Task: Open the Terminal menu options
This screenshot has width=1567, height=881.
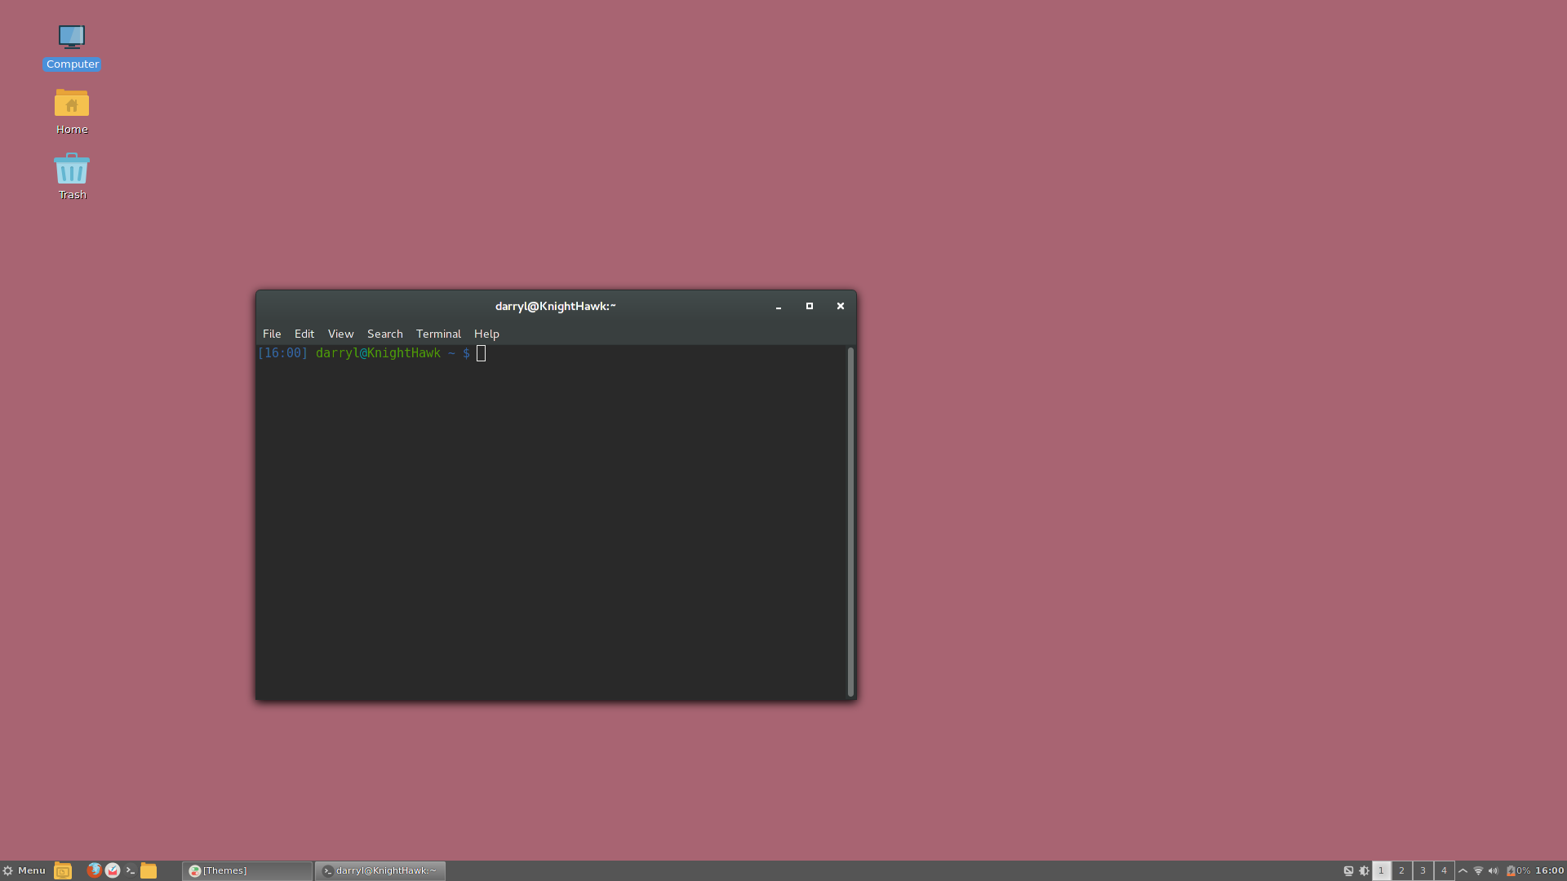Action: click(438, 332)
